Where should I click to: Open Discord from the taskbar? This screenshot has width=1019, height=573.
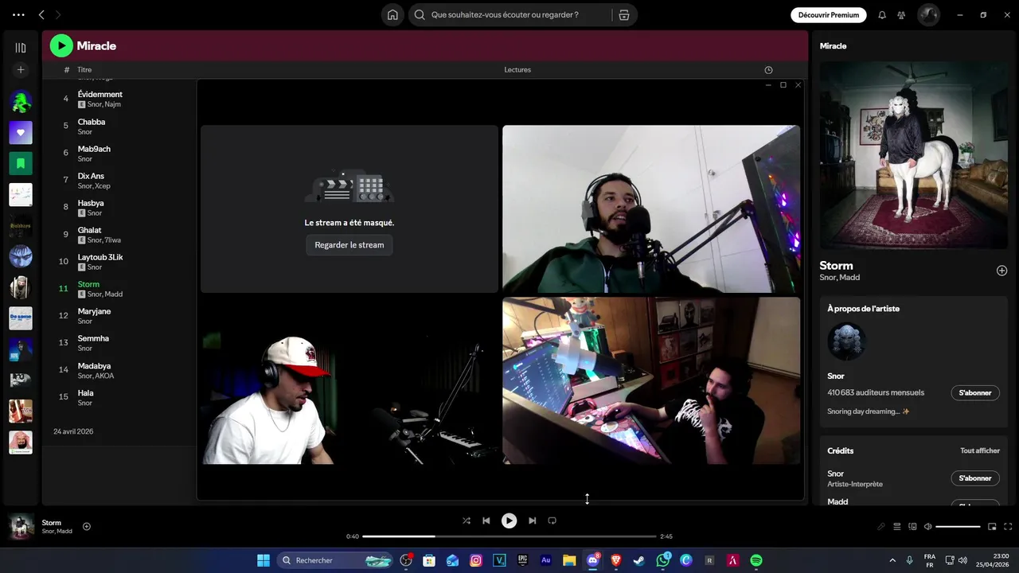(x=592, y=560)
